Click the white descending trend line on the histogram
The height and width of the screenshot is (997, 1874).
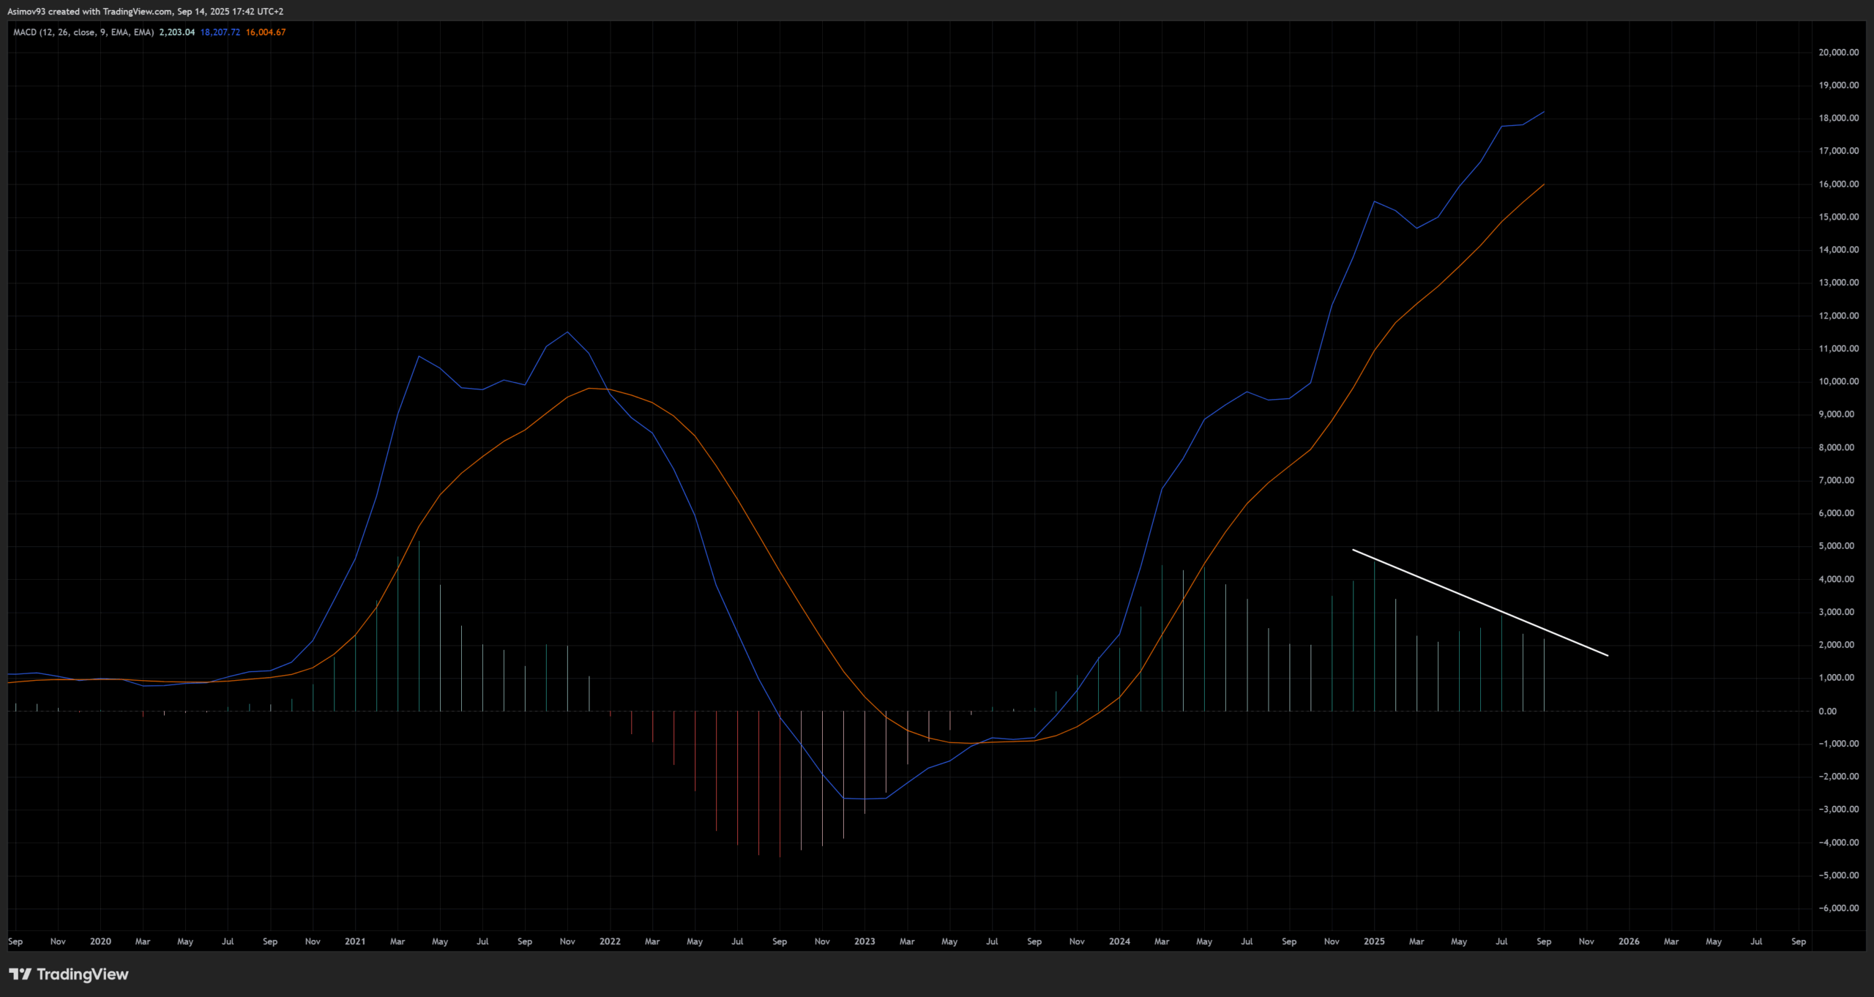pyautogui.click(x=1480, y=602)
